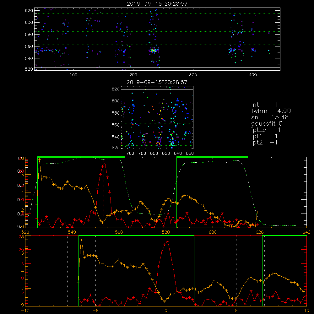The image size is (314, 314).
Task: Select the "ipt2 -1" readout line
Action: tap(264, 142)
